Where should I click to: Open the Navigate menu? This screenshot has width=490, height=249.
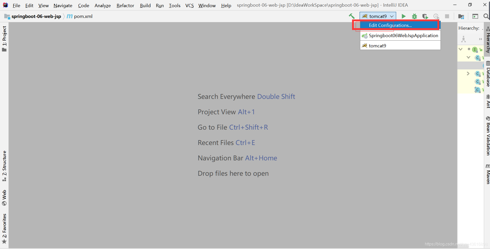63,5
